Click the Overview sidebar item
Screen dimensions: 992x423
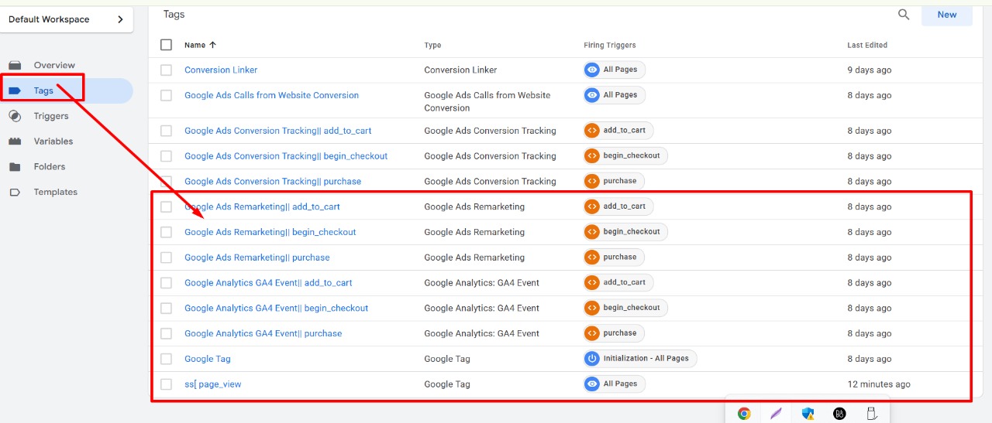click(x=54, y=66)
